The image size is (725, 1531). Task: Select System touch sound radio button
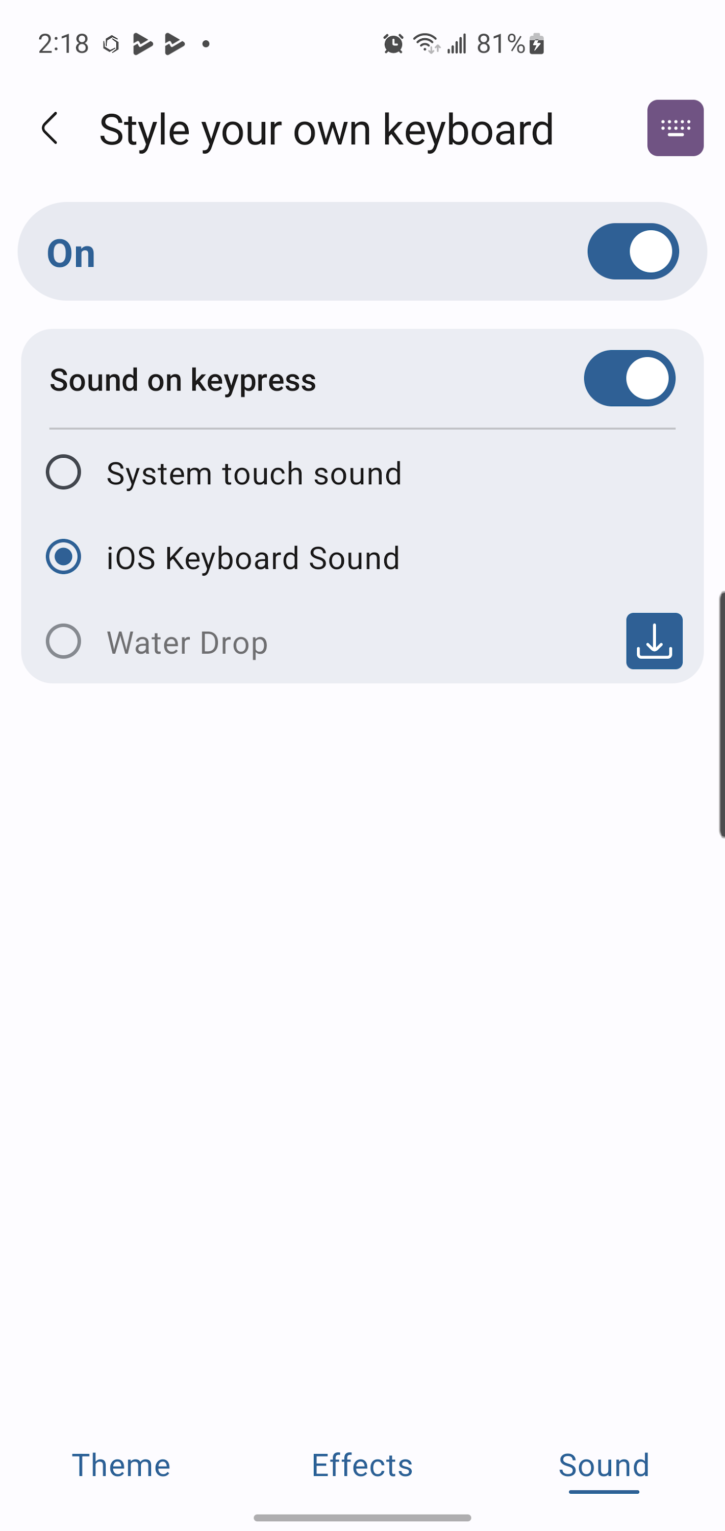[x=64, y=473]
